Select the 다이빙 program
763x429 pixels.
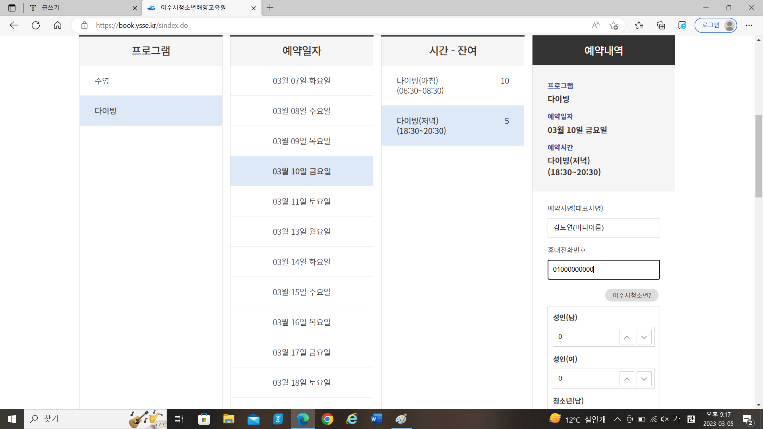pyautogui.click(x=151, y=111)
